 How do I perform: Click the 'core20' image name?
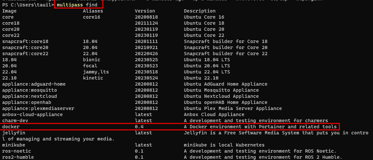tap(11, 29)
